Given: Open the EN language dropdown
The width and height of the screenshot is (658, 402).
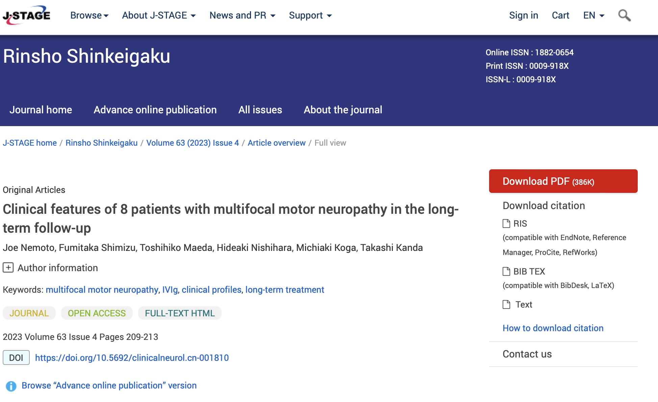Looking at the screenshot, I should click(593, 15).
